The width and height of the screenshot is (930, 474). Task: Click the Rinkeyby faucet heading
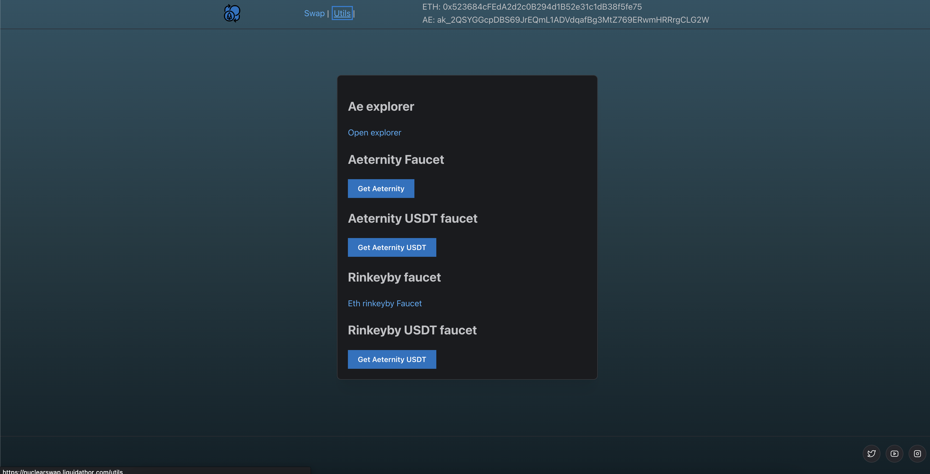[x=394, y=278]
